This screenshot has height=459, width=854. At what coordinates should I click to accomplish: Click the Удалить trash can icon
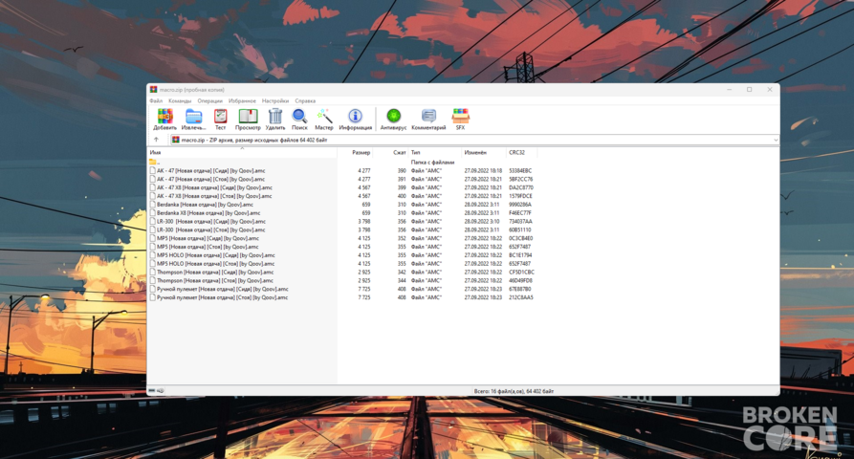(275, 116)
